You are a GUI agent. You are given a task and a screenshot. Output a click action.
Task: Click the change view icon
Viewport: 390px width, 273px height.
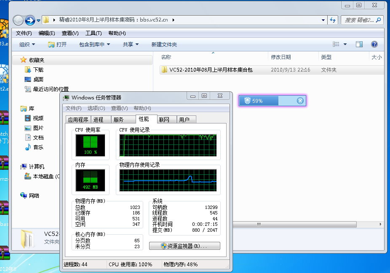[336, 44]
